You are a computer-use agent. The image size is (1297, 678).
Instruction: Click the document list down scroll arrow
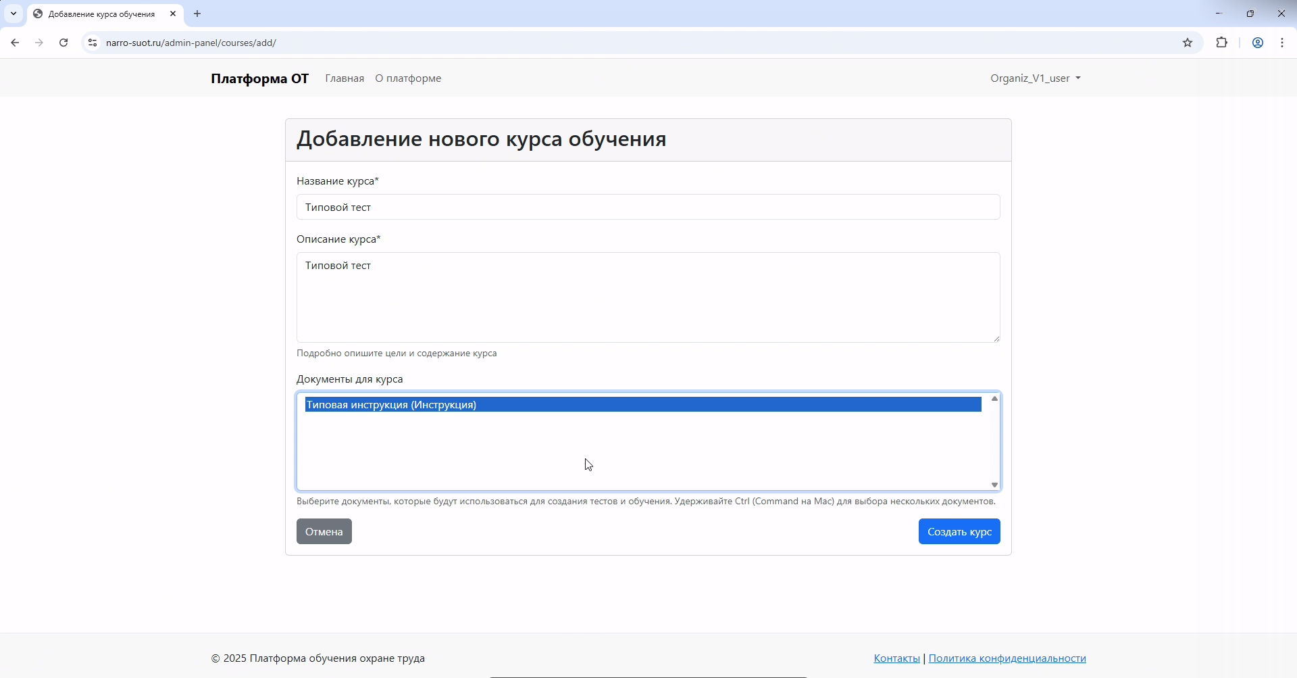tap(994, 485)
